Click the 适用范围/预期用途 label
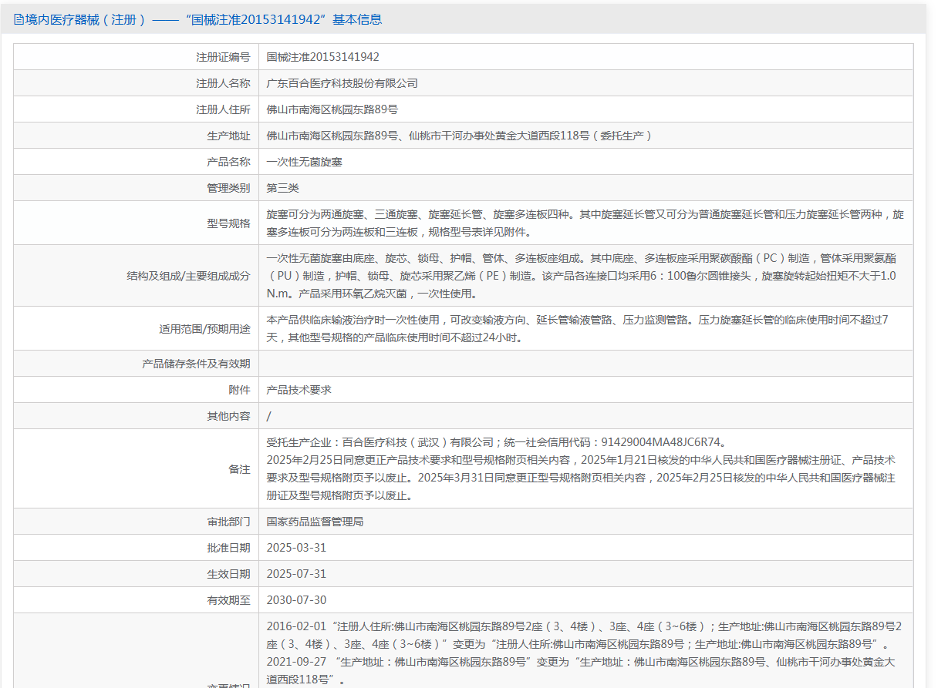The width and height of the screenshot is (948, 688). tap(204, 329)
